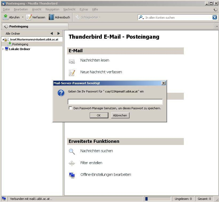Screen dimensions: 219x202
Task: Click the Abrufen download mail icon
Action: pyautogui.click(x=6, y=17)
